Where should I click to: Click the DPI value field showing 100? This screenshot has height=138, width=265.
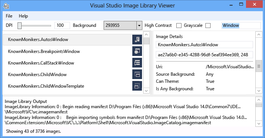coord(62,25)
